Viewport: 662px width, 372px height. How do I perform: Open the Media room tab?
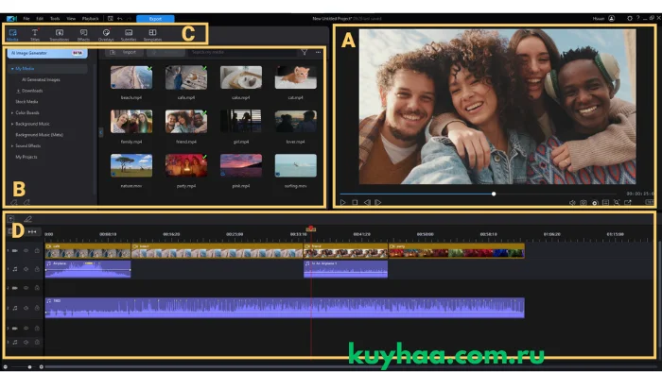tap(12, 35)
